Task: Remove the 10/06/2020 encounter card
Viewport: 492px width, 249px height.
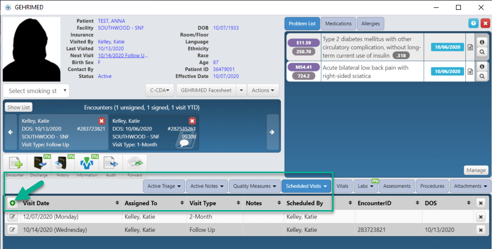Action: point(192,121)
